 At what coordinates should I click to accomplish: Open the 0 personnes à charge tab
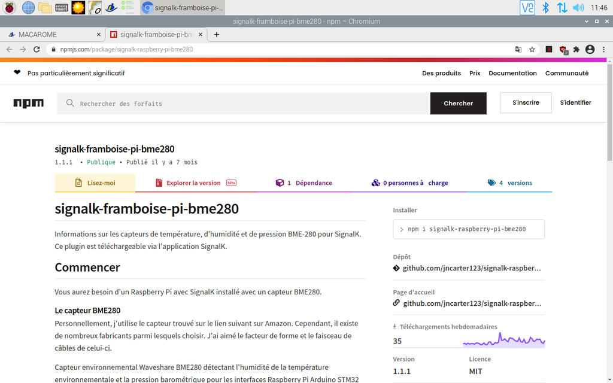409,183
